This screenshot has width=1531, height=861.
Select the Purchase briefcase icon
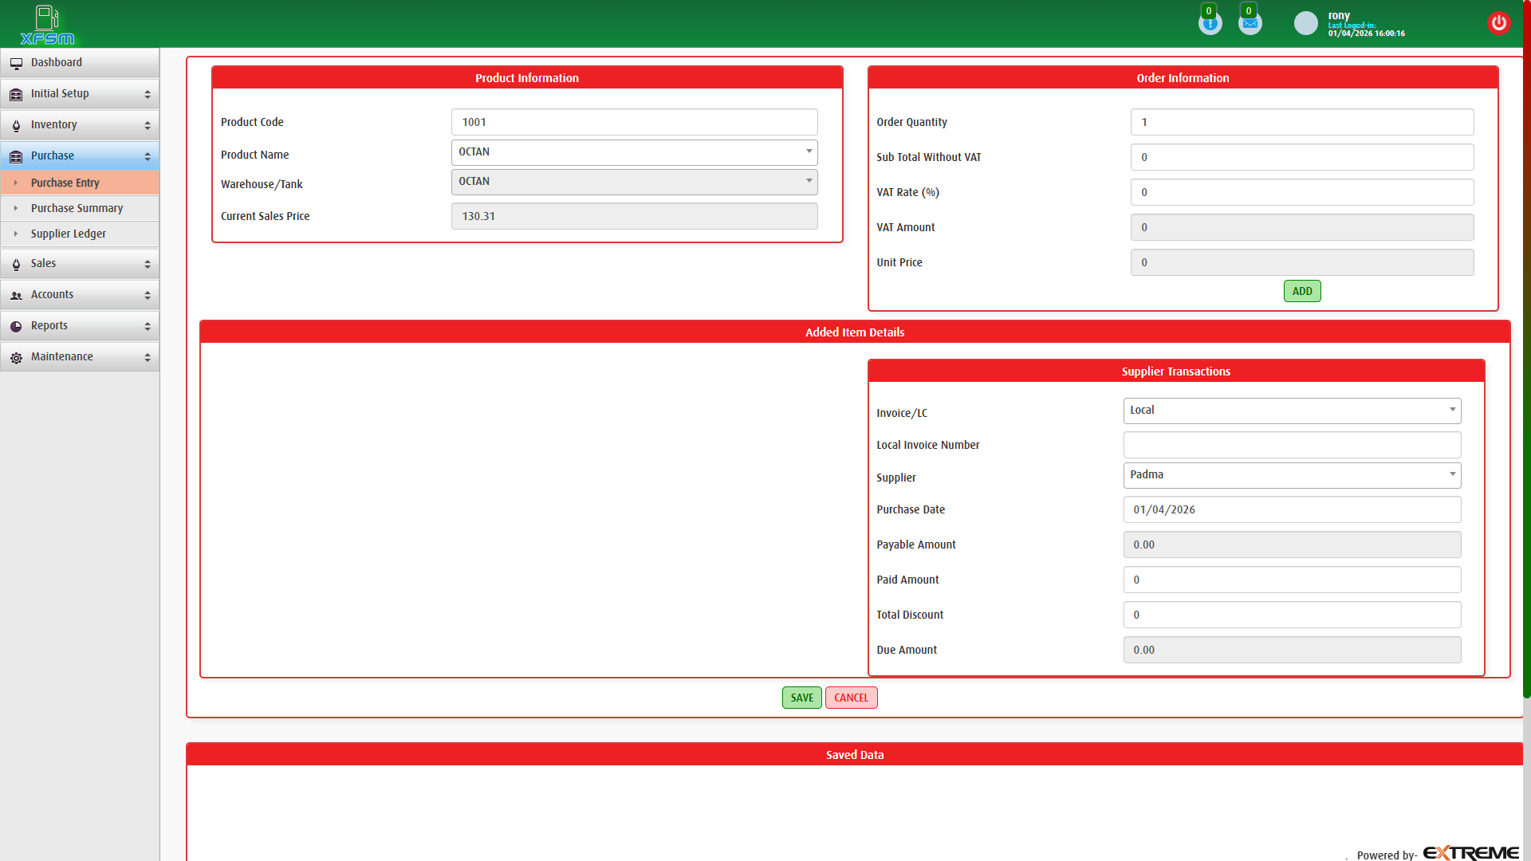(16, 155)
